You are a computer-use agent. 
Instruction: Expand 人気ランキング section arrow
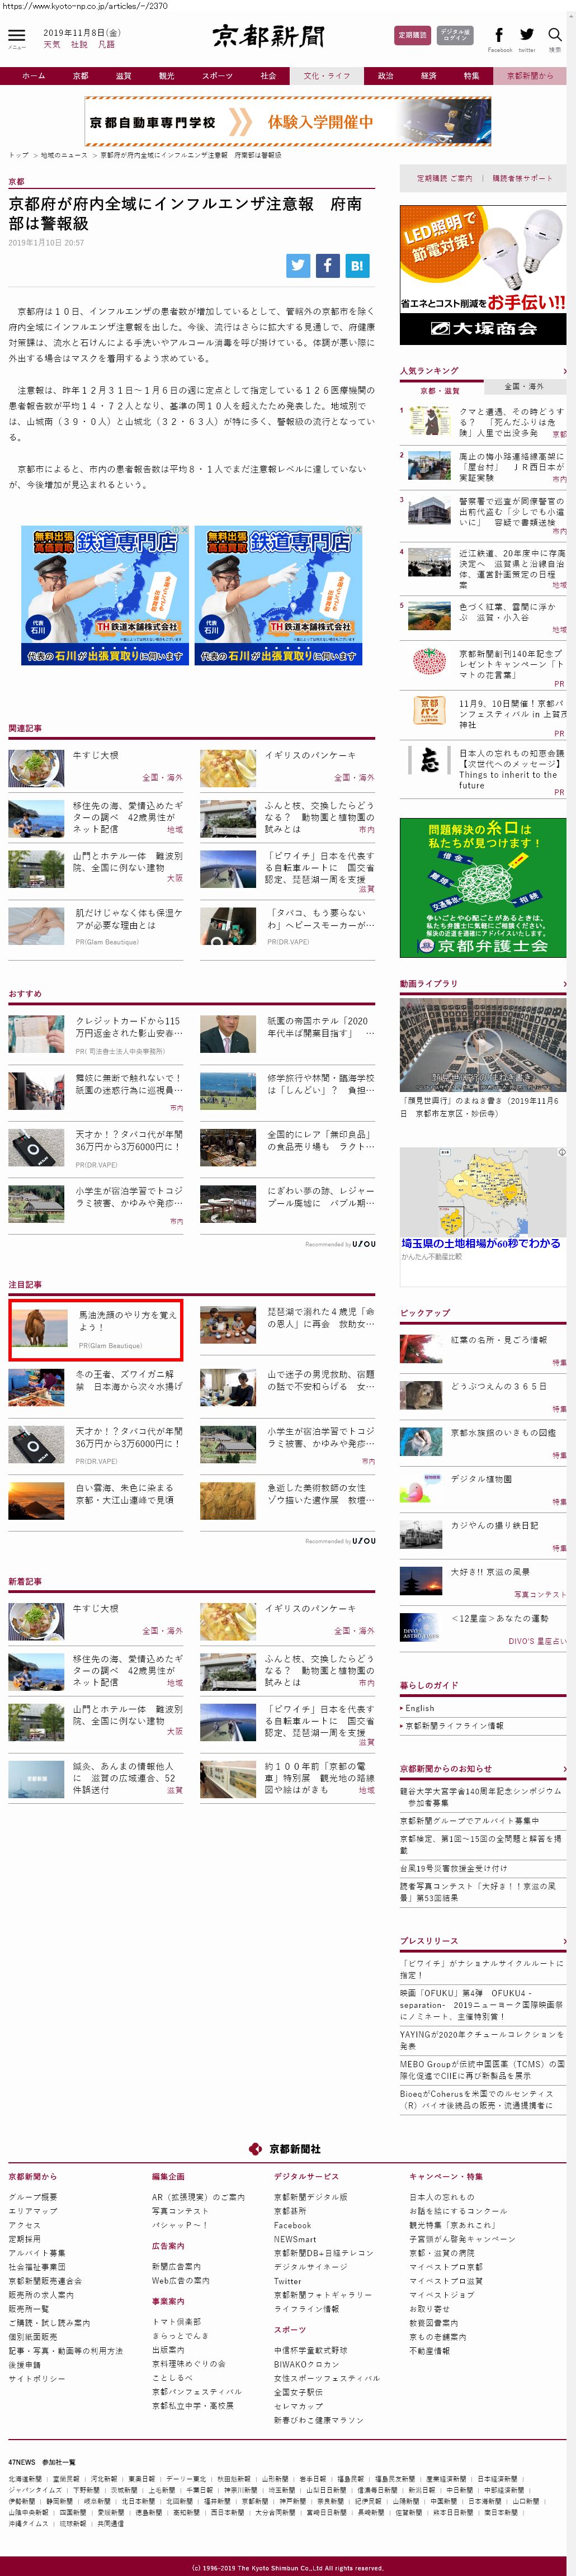coord(564,371)
